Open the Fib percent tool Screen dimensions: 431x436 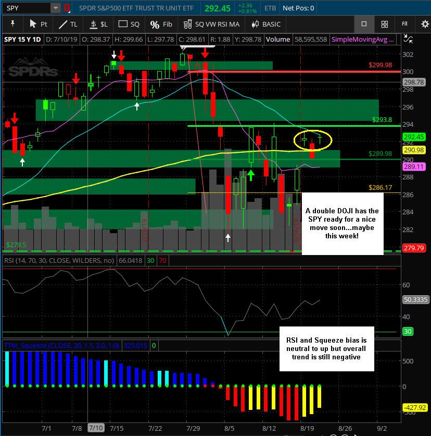tap(161, 24)
